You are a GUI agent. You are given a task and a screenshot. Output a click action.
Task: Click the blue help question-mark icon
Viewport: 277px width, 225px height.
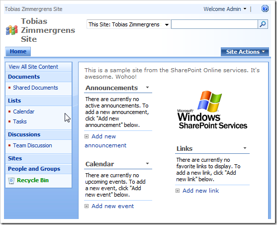point(265,8)
